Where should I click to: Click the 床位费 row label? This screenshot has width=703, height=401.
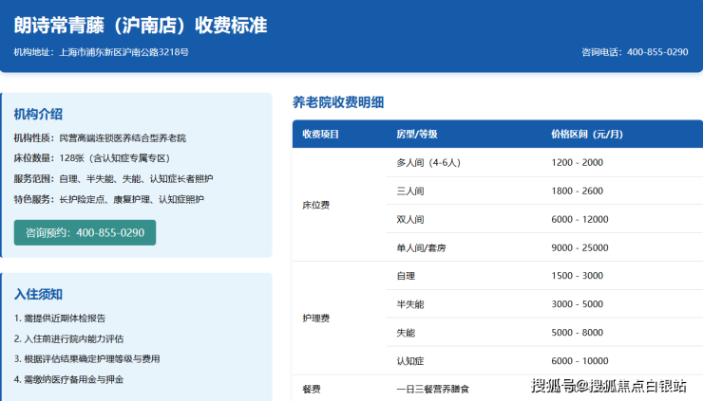click(316, 205)
